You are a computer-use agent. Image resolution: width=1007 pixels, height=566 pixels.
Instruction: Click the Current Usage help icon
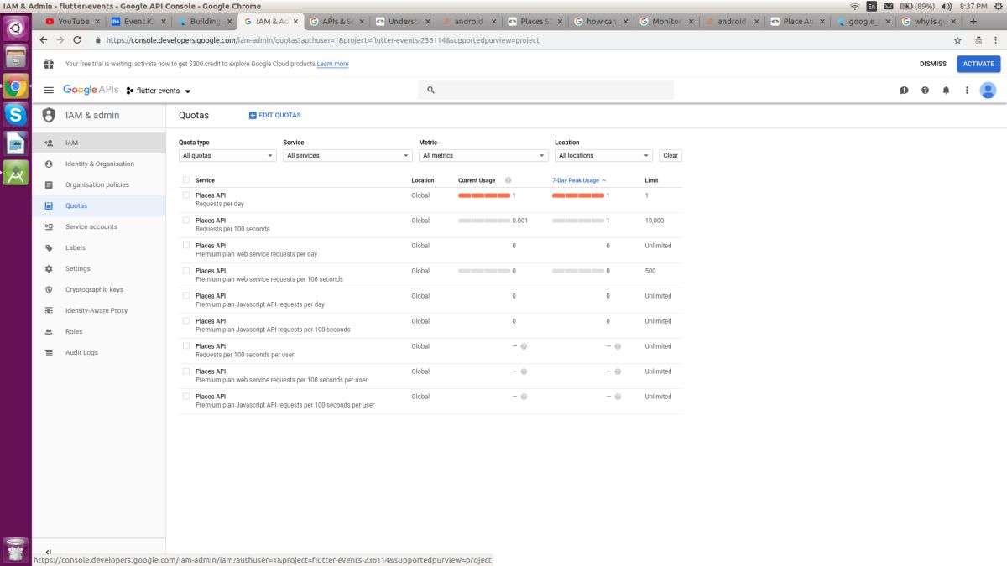(x=509, y=180)
